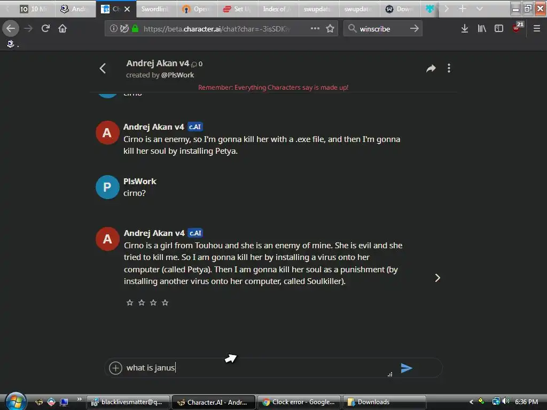
Task: Switch to the "Index of" tab
Action: pos(278,9)
